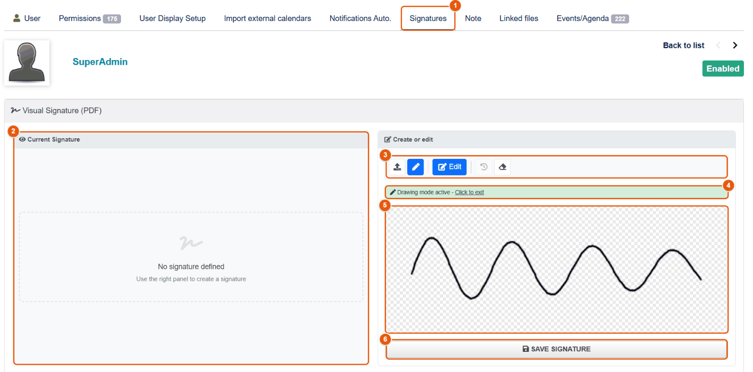The height and width of the screenshot is (372, 753).
Task: Exit drawing mode via Click to exit
Action: [470, 192]
